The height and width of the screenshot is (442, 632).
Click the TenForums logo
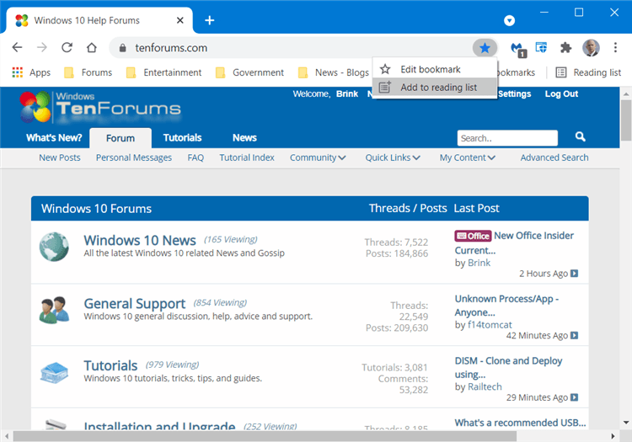(100, 107)
